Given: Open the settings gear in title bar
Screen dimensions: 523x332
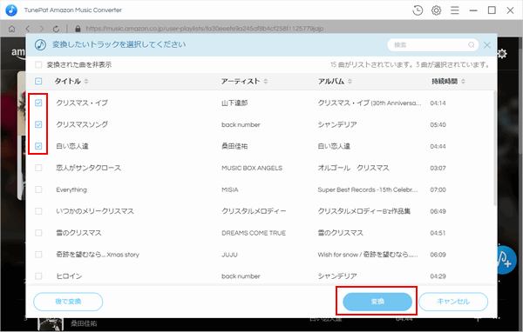Looking at the screenshot, I should click(x=436, y=10).
